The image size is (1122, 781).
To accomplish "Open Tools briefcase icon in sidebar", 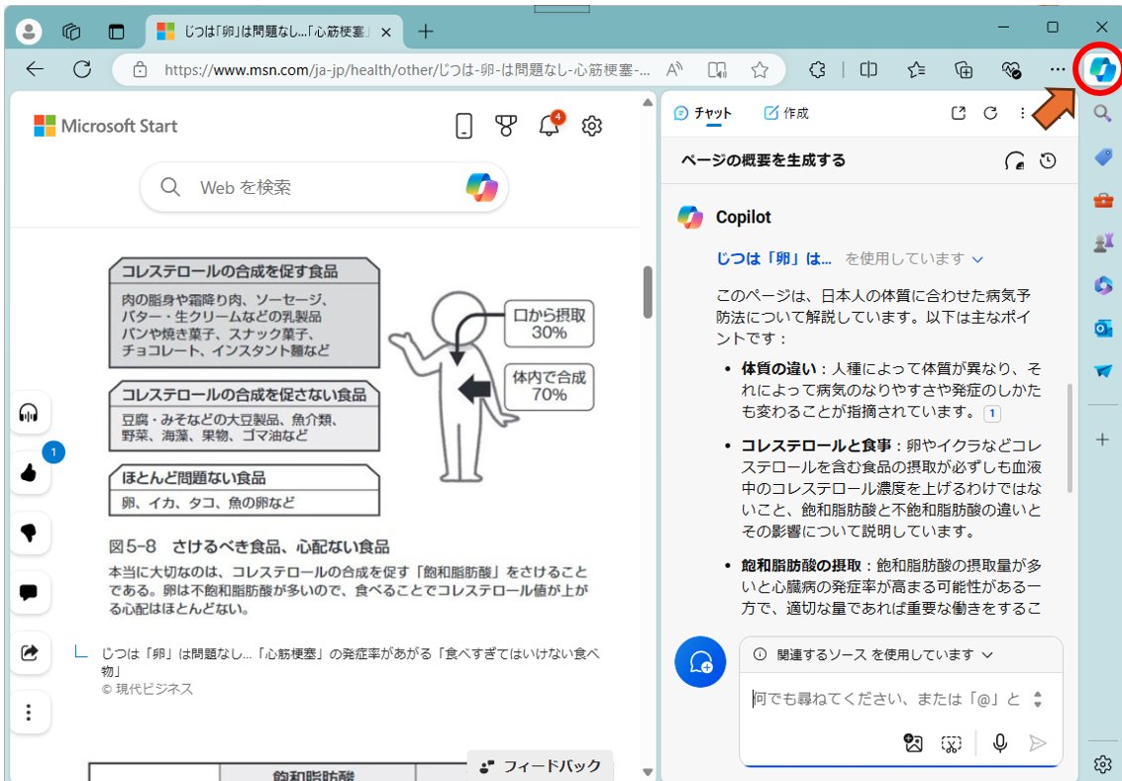I will [x=1102, y=200].
